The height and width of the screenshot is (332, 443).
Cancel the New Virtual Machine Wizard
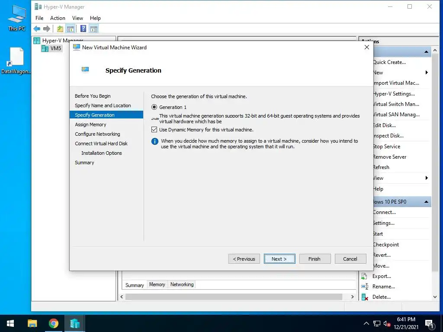[x=350, y=259]
